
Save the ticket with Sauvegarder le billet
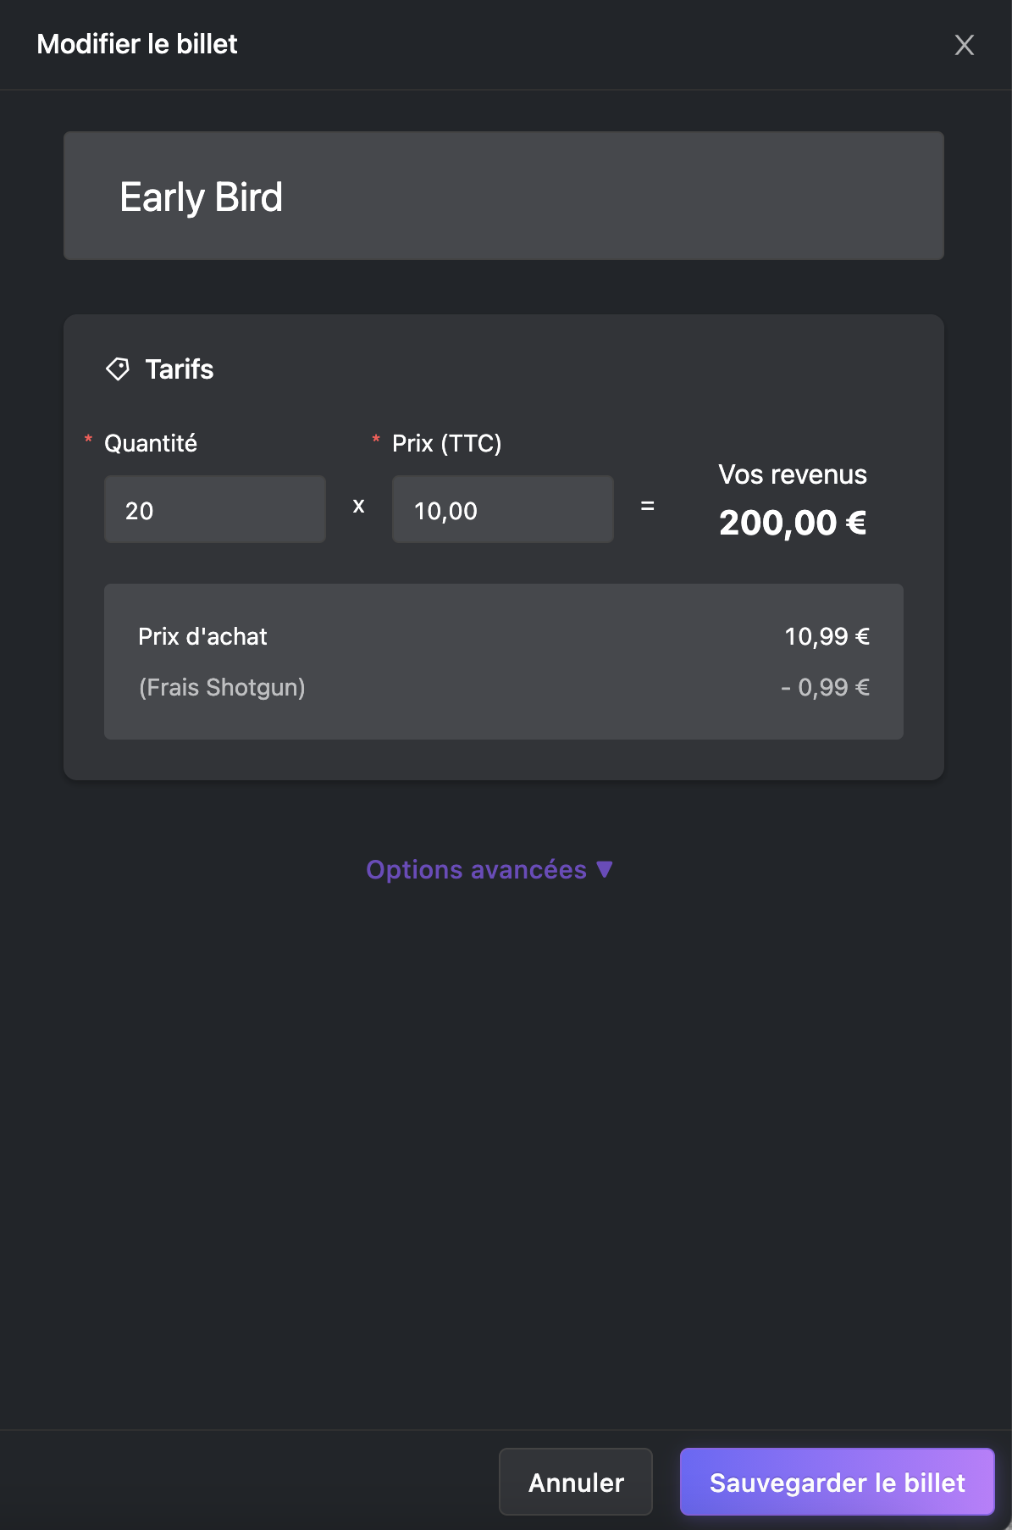837,1482
